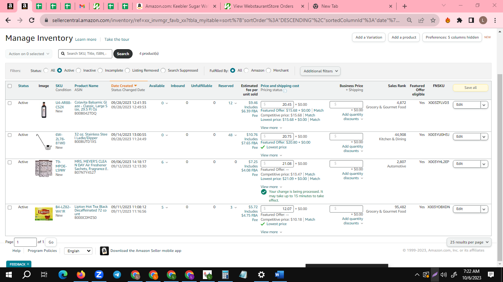This screenshot has width=503, height=282.
Task: Switch to the Keebler Sugar Wafers tab
Action: pyautogui.click(x=176, y=6)
